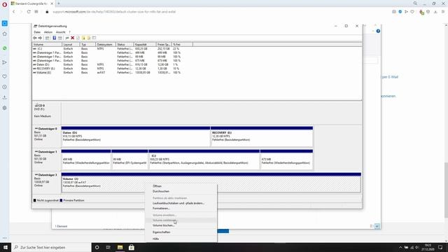The height and width of the screenshot is (252, 448).
Task: Open Cortana circle on taskbar
Action: click(x=97, y=247)
